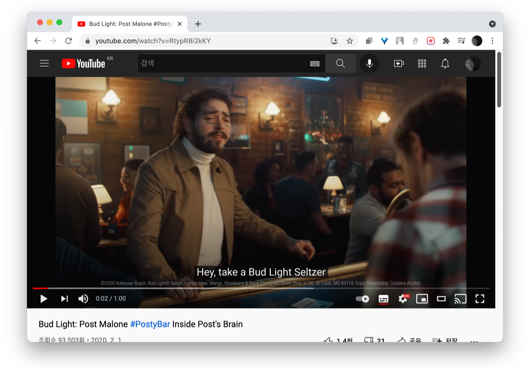The image size is (530, 368).
Task: Install the app from the address bar
Action: pyautogui.click(x=335, y=41)
